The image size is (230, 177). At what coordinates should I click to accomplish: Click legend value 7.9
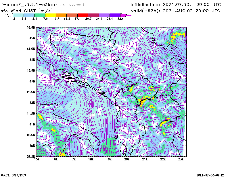(45, 19)
